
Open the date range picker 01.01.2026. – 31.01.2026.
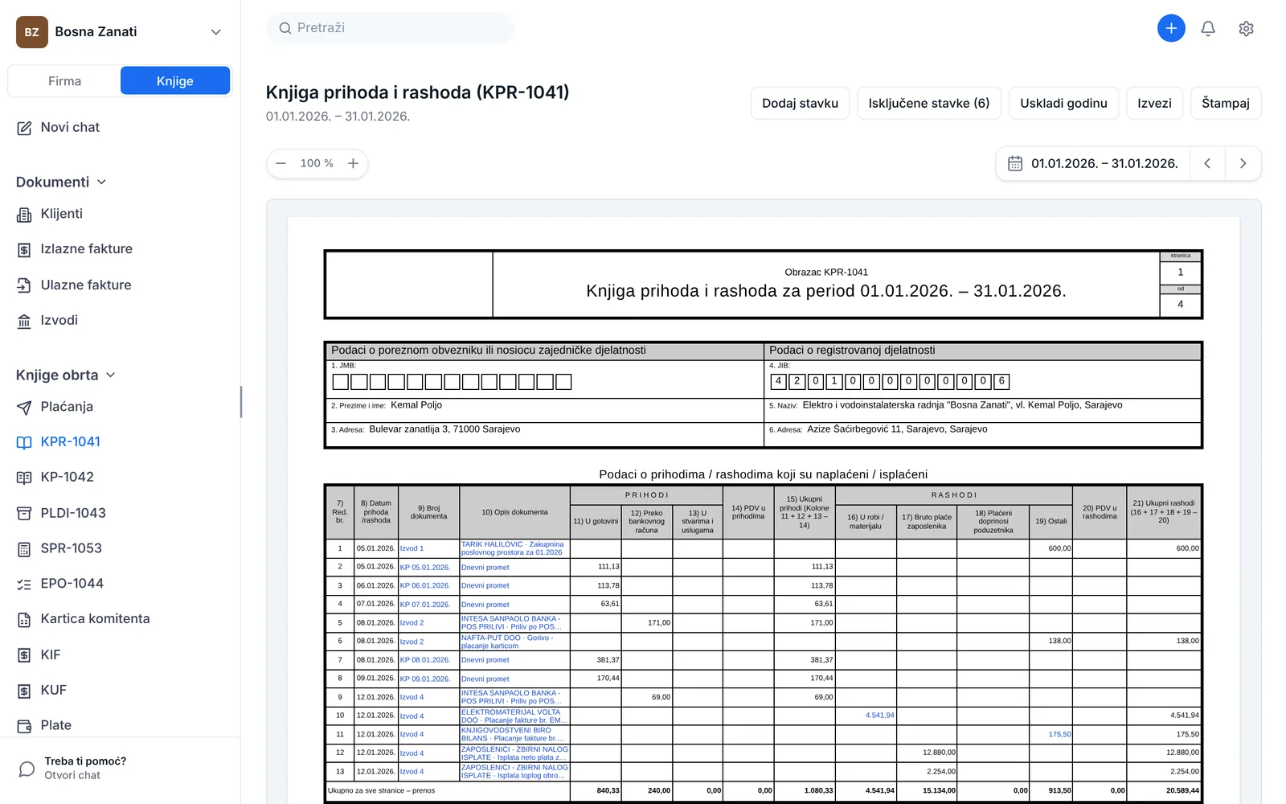pos(1093,163)
